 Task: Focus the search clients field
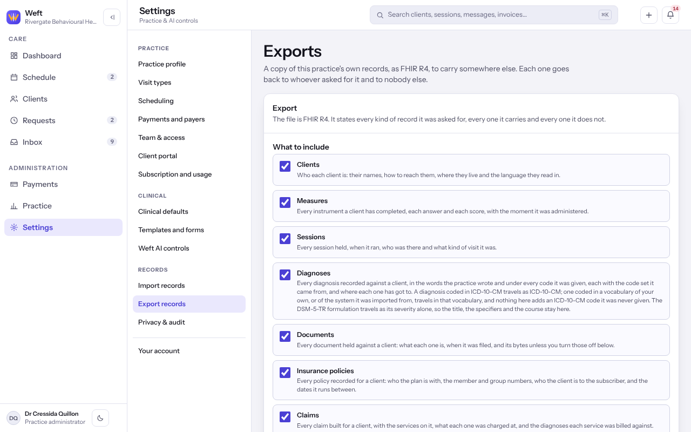[x=493, y=15]
